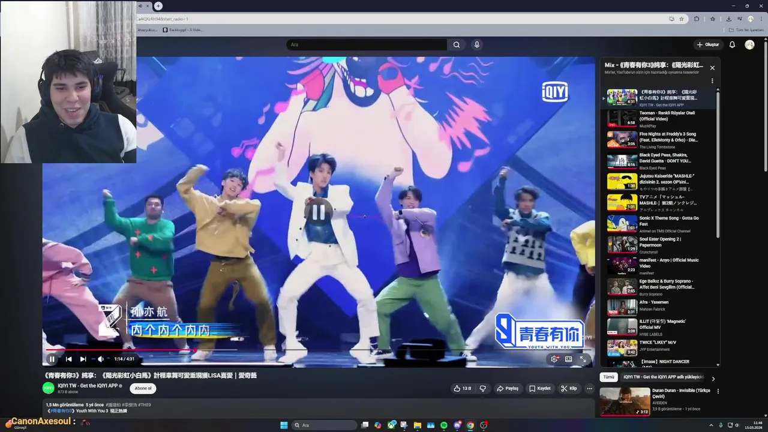Screen dimensions: 768x432
Task: Close the Mix playlist panel
Action: (712, 68)
